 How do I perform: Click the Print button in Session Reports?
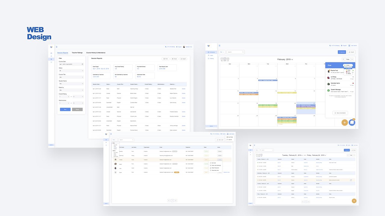(165, 59)
